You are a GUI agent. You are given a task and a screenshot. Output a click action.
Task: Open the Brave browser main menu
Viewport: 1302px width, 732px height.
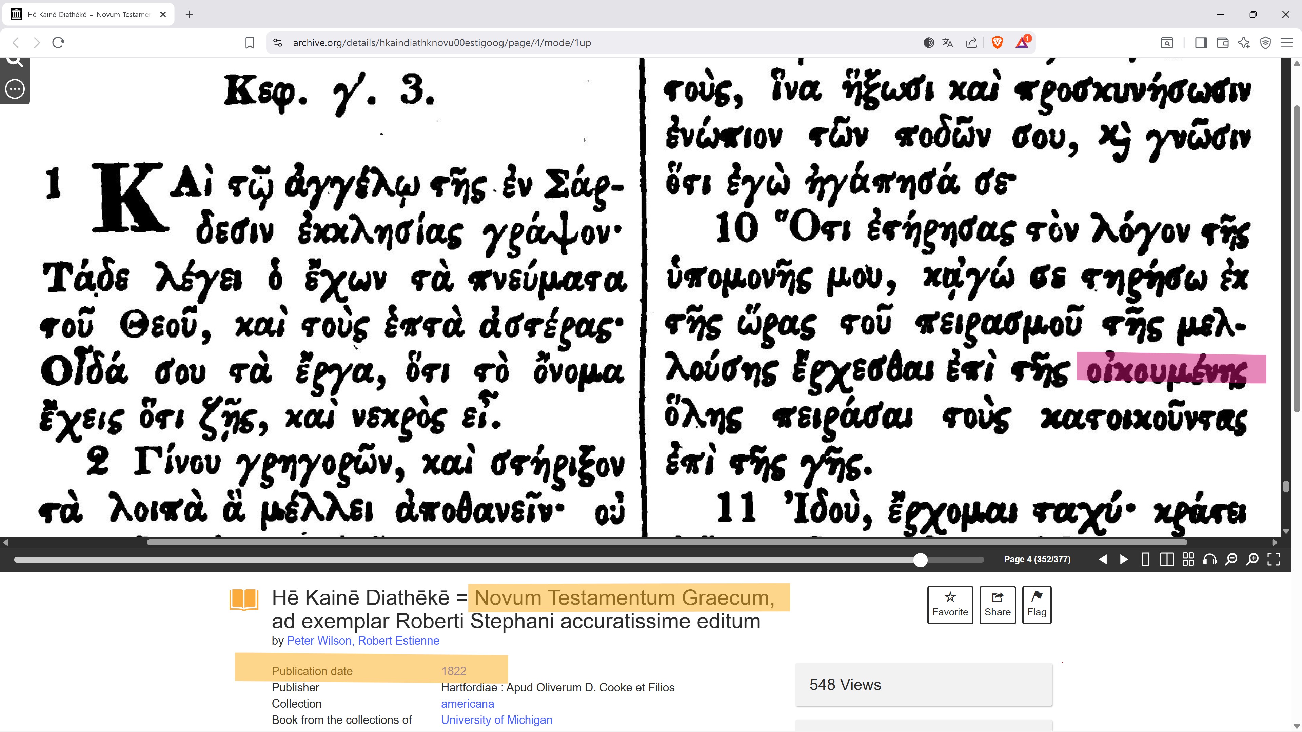1286,43
